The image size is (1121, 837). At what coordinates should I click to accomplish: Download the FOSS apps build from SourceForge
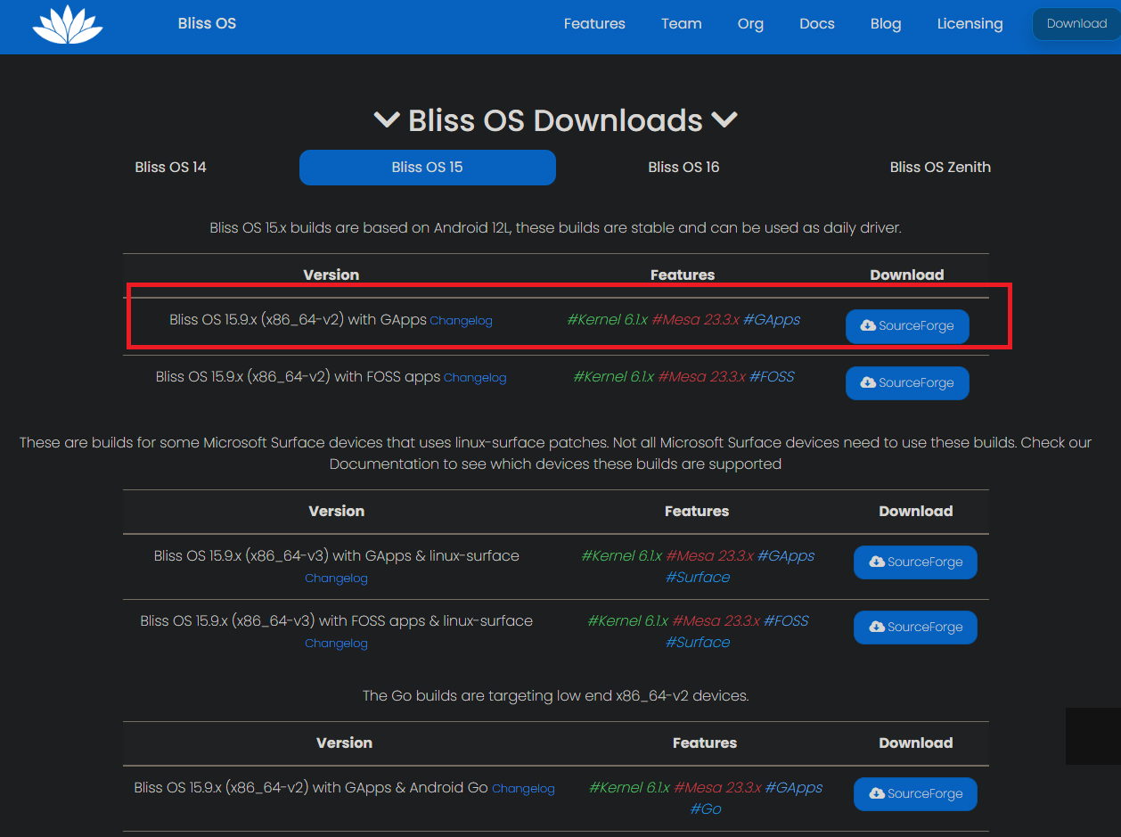[907, 383]
